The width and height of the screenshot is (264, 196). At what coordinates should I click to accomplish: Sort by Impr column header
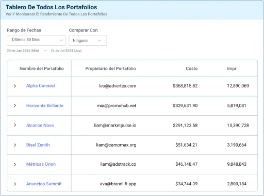click(232, 68)
